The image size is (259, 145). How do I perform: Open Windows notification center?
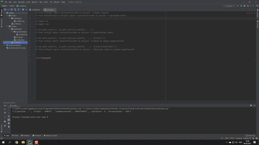255,142
